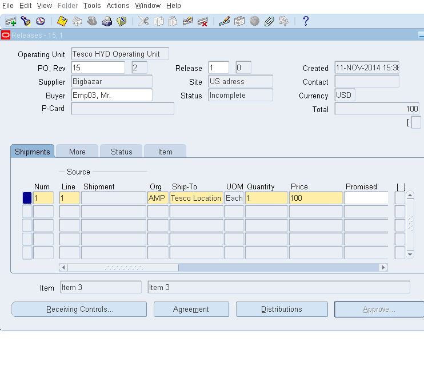
Task: Save the release with the disk icon
Action: click(x=62, y=21)
